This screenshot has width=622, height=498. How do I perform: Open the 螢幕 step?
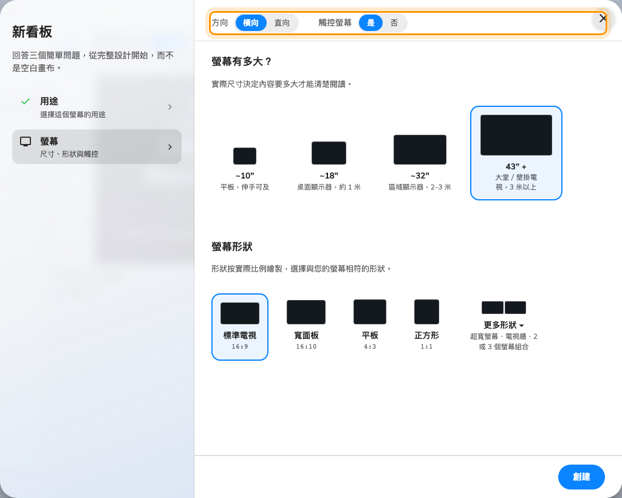point(97,147)
